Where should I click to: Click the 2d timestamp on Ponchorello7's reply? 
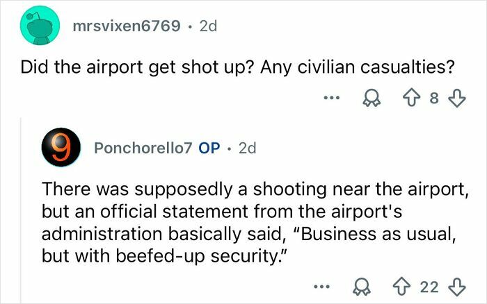click(x=247, y=148)
